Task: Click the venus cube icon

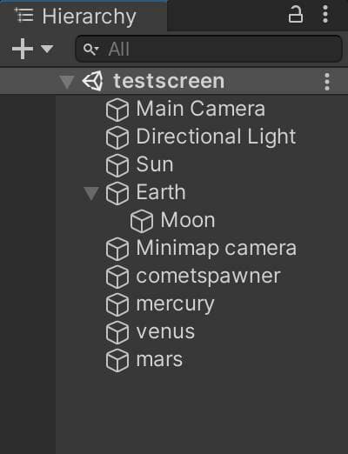Action: [x=117, y=332]
